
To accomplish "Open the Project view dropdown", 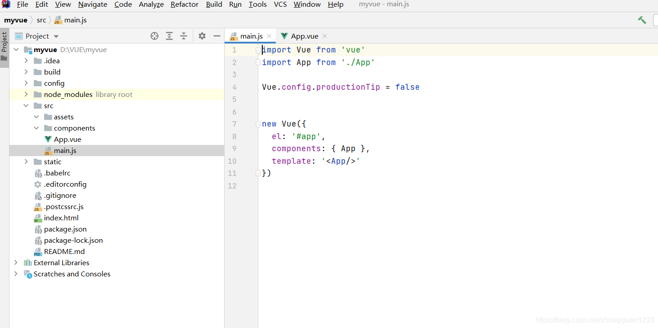I will pos(56,36).
